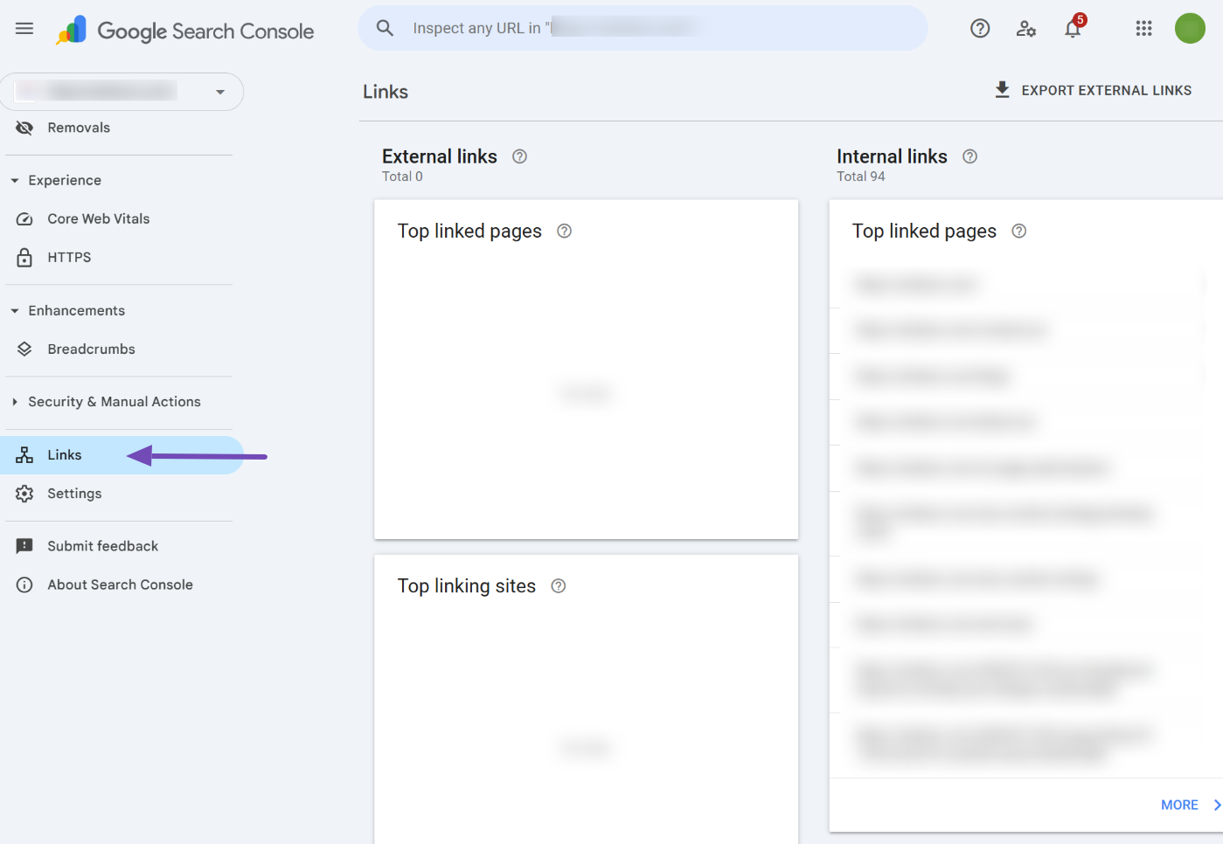Open the Help question mark icon
This screenshot has height=844, width=1223.
click(980, 29)
